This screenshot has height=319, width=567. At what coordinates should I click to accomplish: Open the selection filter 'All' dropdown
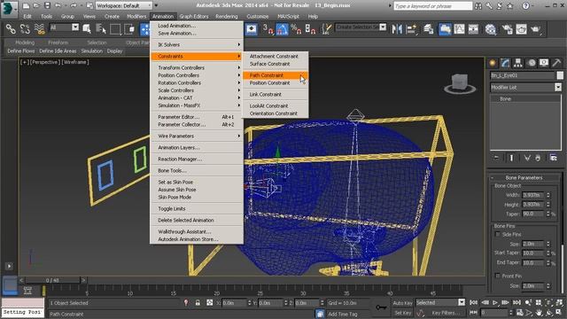64,27
